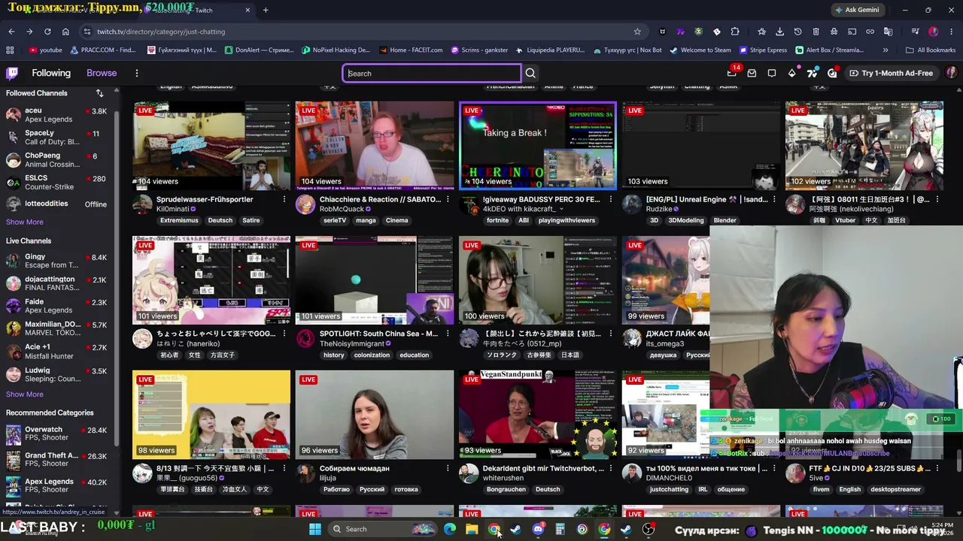Screen dimensions: 963x541
Task: Open Chrome history clock icon
Action: coord(797,32)
